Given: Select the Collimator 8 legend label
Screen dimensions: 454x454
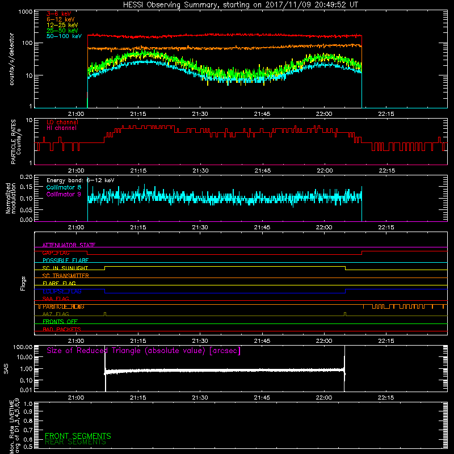Looking at the screenshot, I should pyautogui.click(x=64, y=187).
